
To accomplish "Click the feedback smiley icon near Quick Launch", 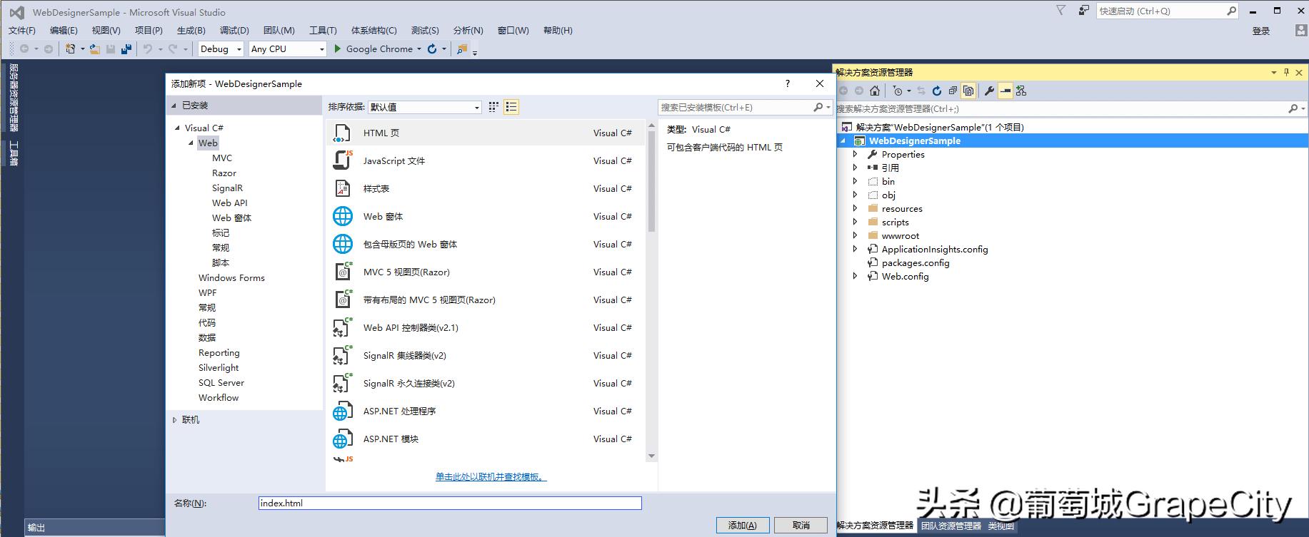I will [x=1084, y=11].
